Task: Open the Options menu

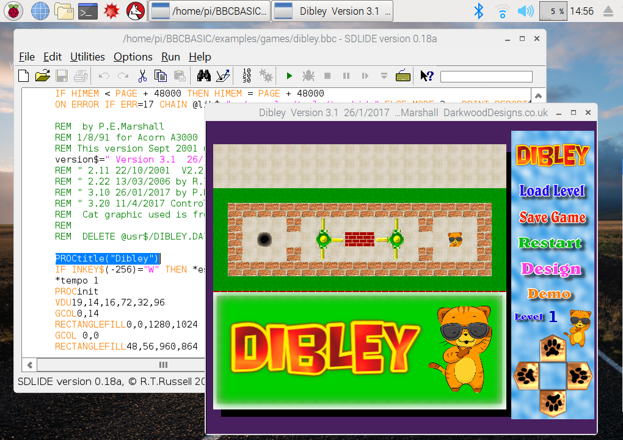Action: click(133, 57)
